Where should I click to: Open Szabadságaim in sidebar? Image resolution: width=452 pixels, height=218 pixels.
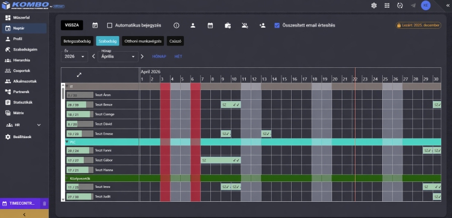point(24,49)
